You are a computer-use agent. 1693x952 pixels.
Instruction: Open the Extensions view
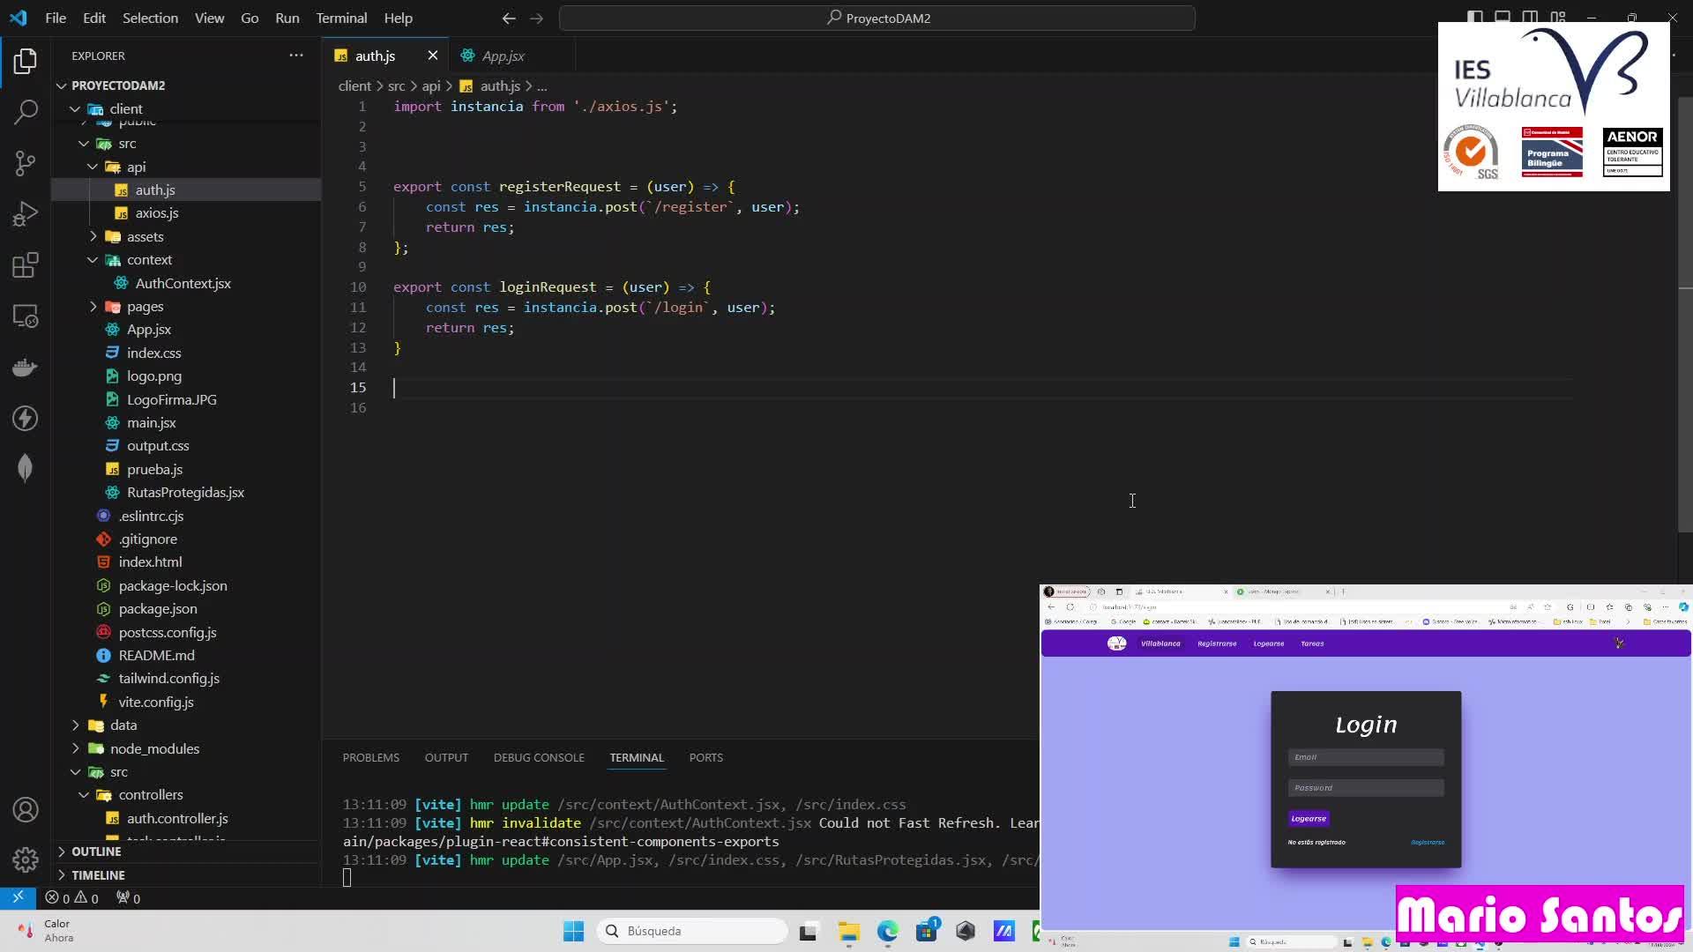click(x=26, y=265)
